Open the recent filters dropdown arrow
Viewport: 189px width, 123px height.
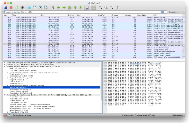point(166,12)
